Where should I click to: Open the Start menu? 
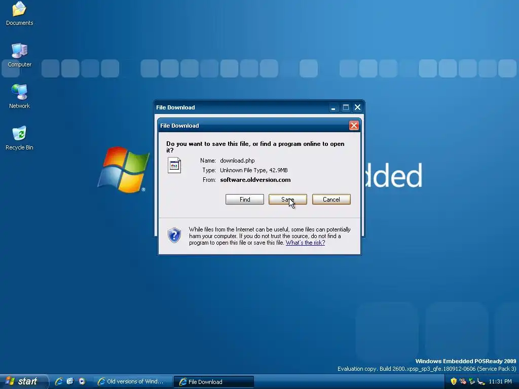[24, 381]
